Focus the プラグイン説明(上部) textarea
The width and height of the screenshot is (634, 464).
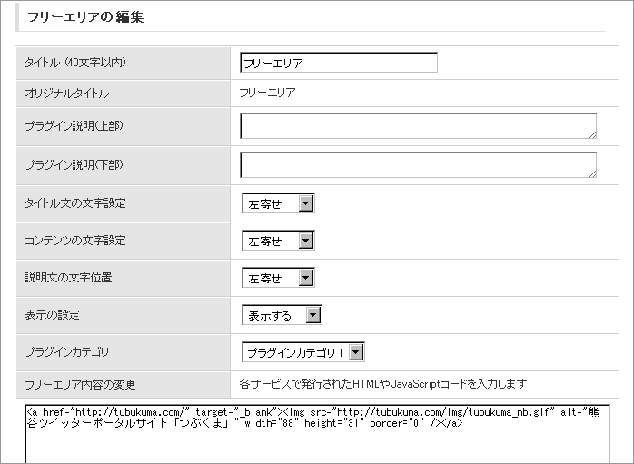pos(418,126)
